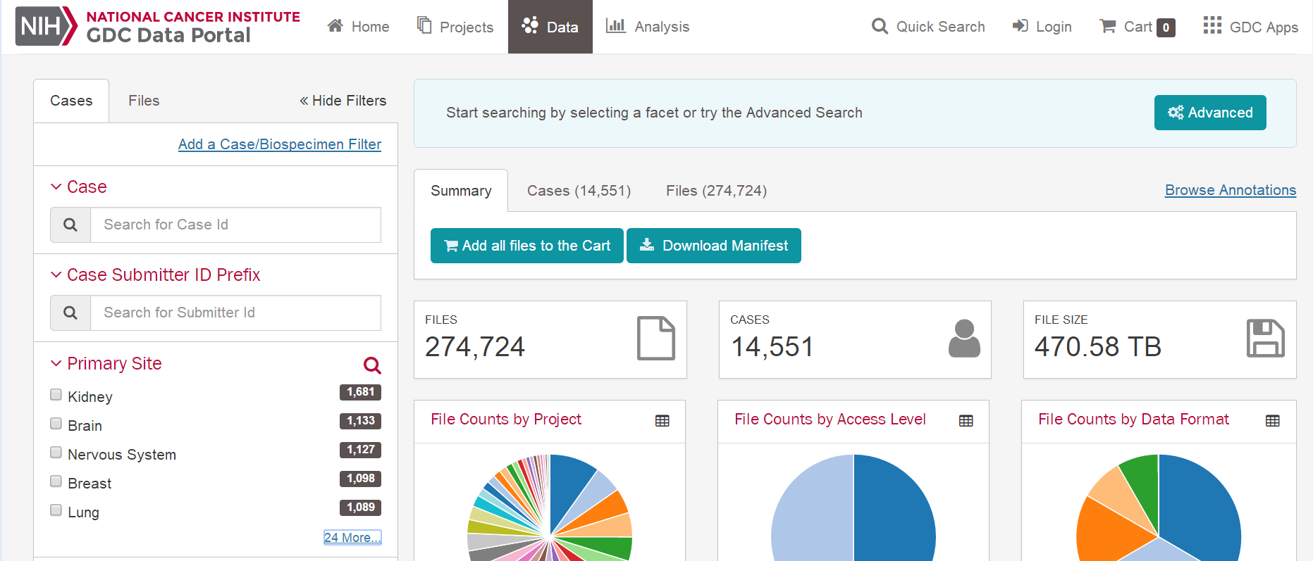The width and height of the screenshot is (1313, 561).
Task: Click the Lung count badge 1,089
Action: [361, 508]
